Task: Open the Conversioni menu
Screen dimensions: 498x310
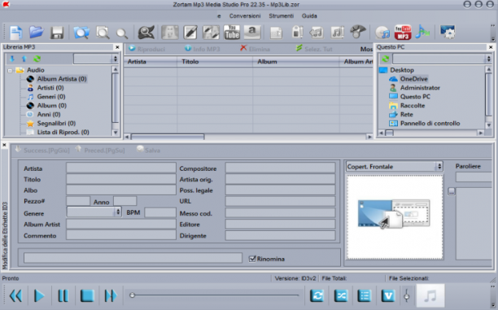Action: (x=245, y=16)
